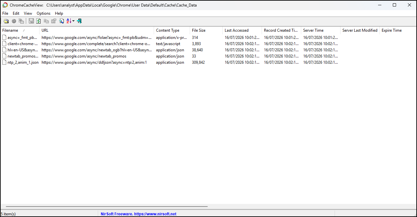417x217 pixels.
Task: Click the Select Cache Folder toolbar icon
Action: coord(6,21)
